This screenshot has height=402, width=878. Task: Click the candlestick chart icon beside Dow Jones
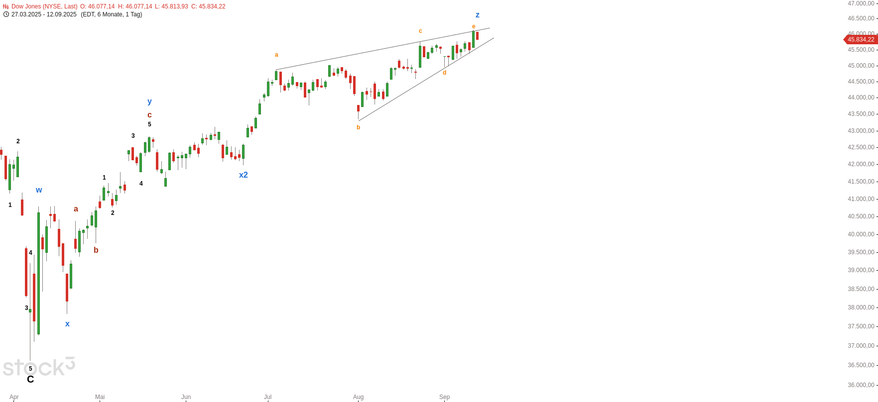pos(6,6)
